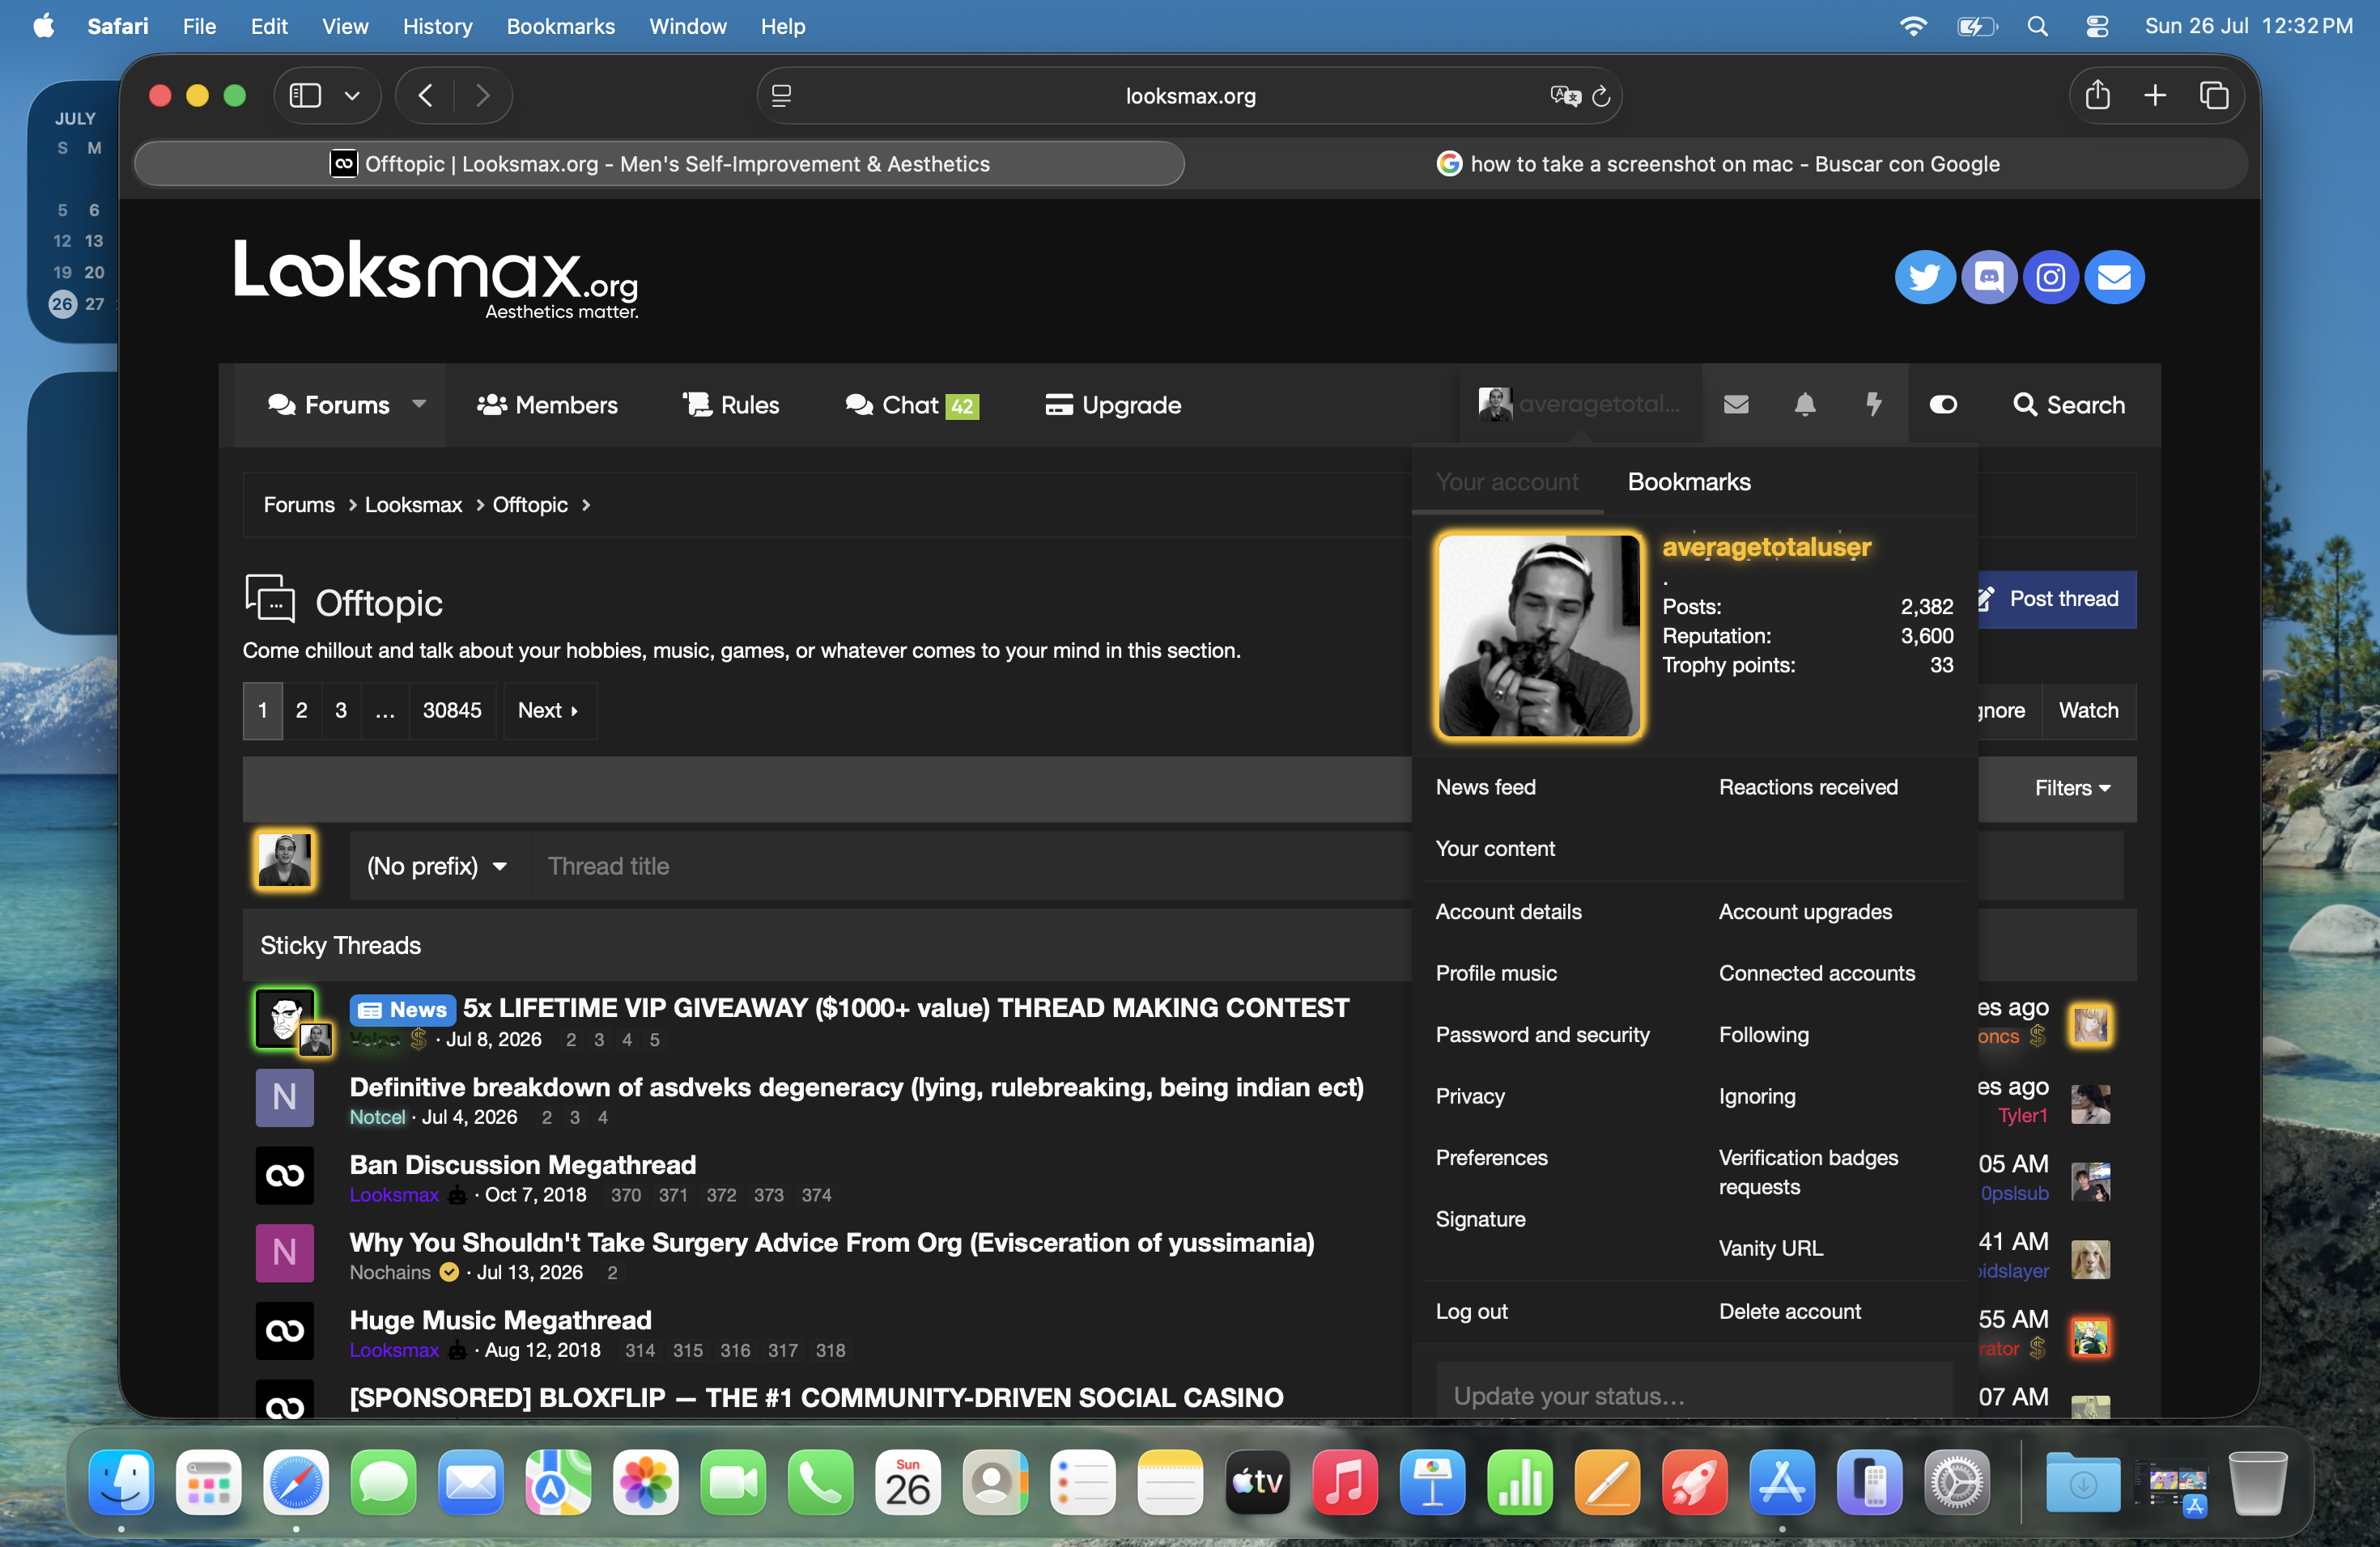Screen dimensions: 2380x1547
Task: Click the Post thread button
Action: point(2055,599)
